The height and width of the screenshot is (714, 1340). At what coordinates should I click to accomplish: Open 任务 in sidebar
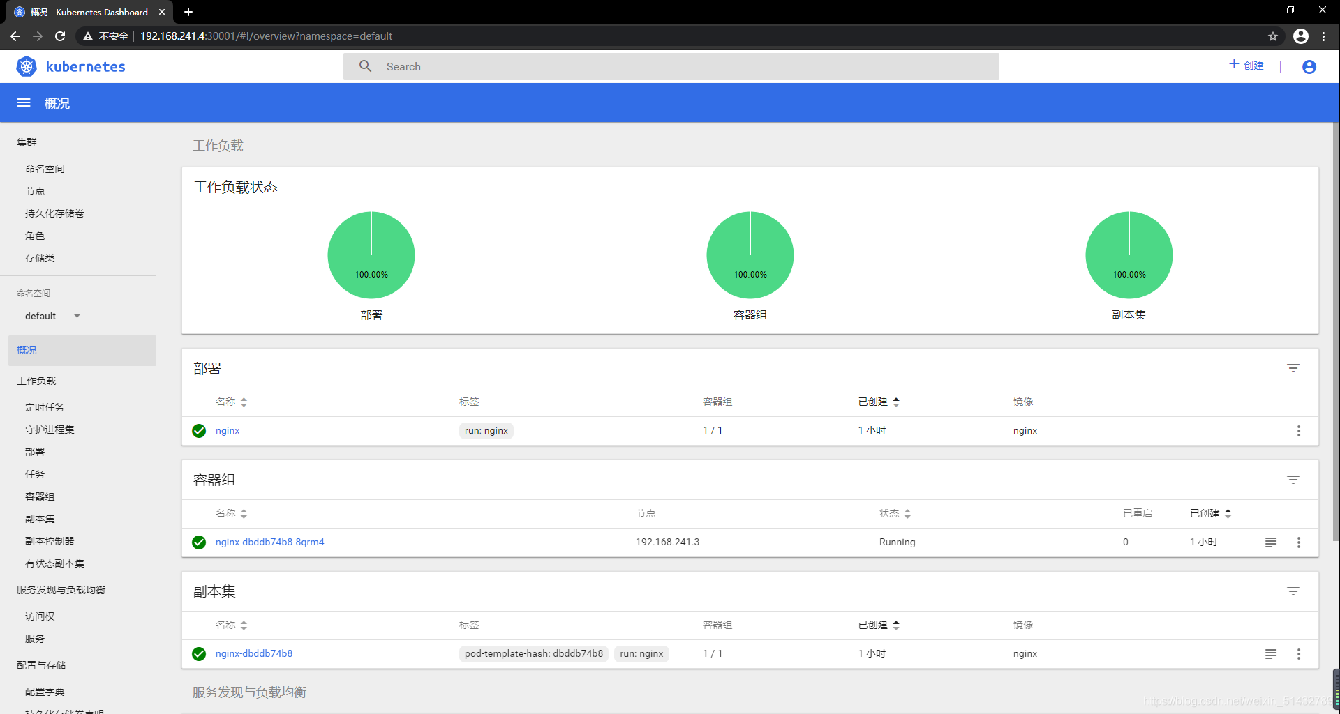35,474
